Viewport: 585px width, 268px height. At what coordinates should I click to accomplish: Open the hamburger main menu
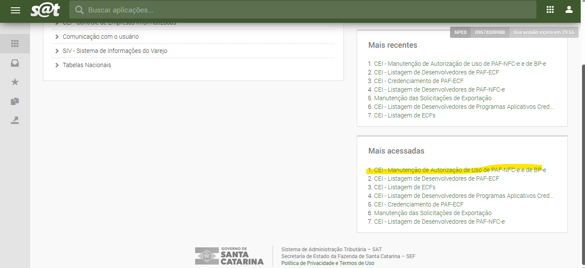coord(15,10)
